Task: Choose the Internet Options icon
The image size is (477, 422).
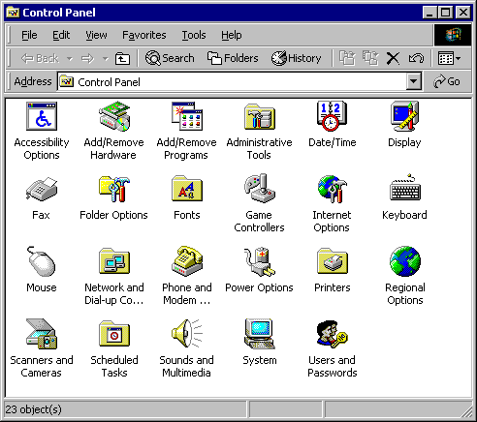Action: point(332,189)
